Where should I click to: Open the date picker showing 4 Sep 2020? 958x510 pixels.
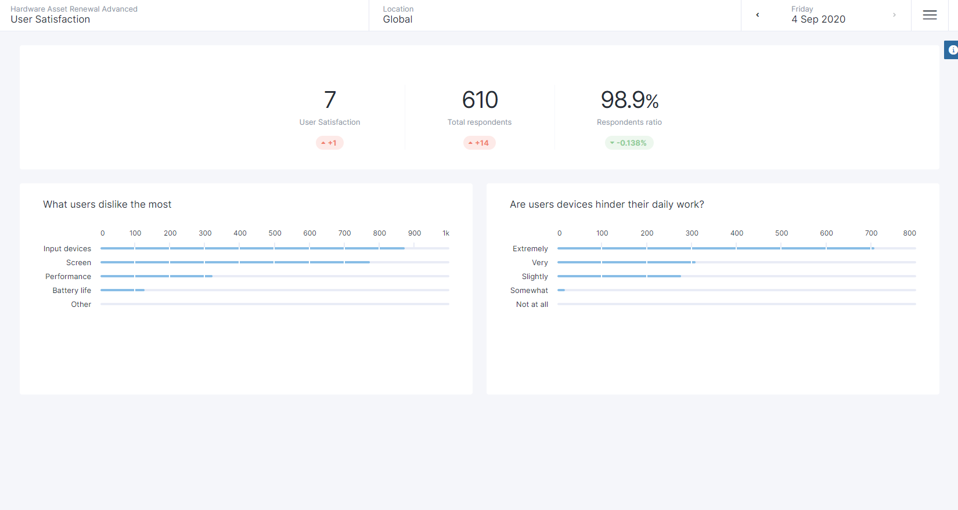[x=818, y=15]
